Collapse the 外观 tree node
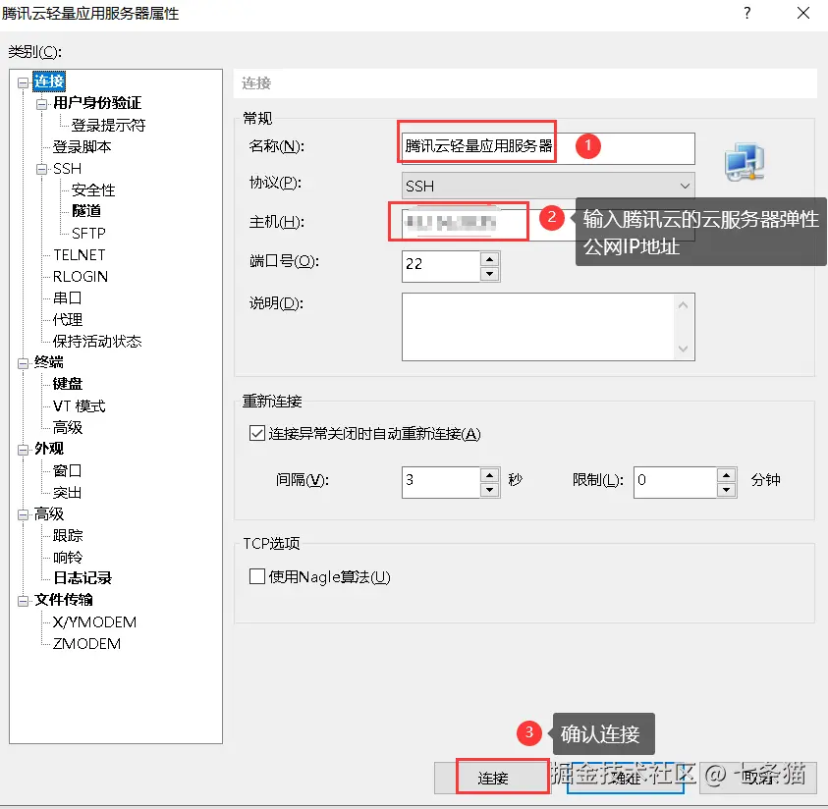Image resolution: width=828 pixels, height=809 pixels. click(23, 450)
